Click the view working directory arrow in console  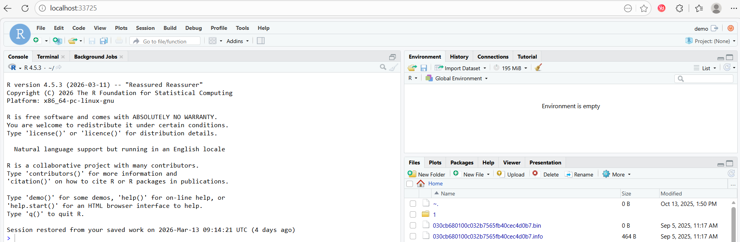point(59,67)
